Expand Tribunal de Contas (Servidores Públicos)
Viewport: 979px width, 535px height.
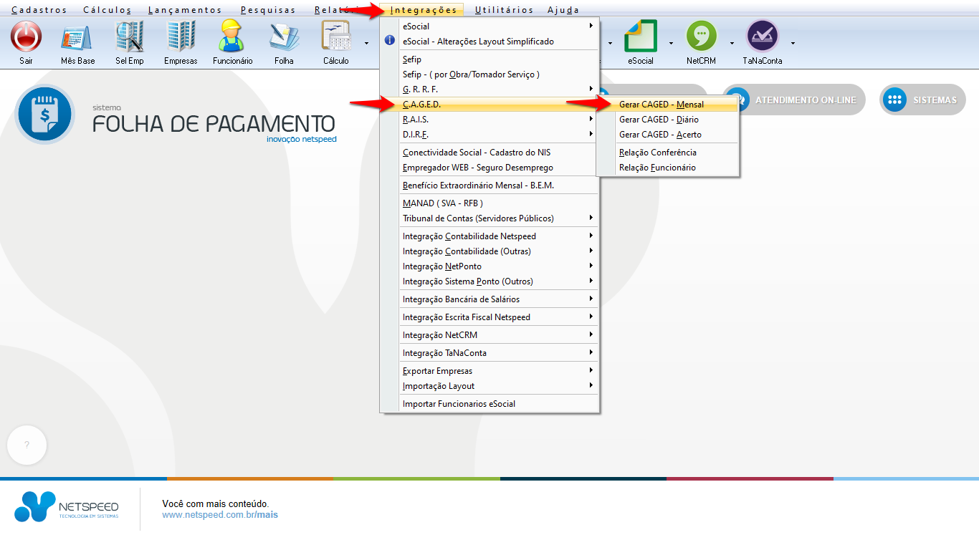pos(489,218)
